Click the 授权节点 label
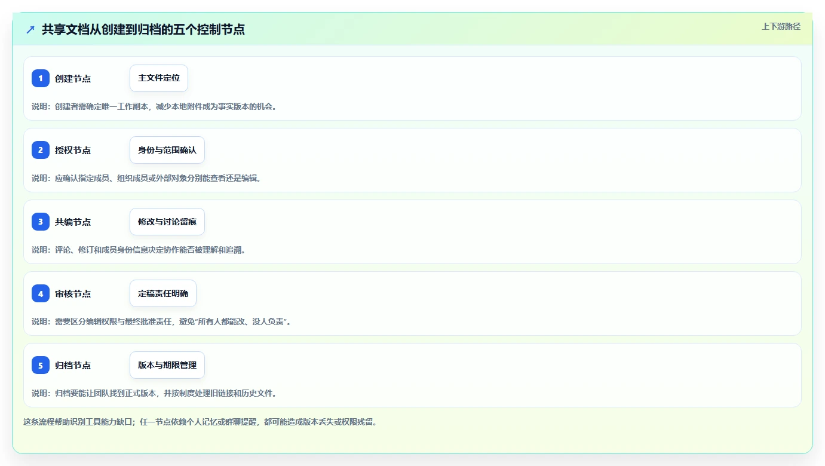The width and height of the screenshot is (825, 466). 73,150
